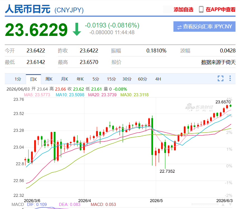Select the 1分 chart tab
Screen dimensions: 240x209
pos(18,79)
